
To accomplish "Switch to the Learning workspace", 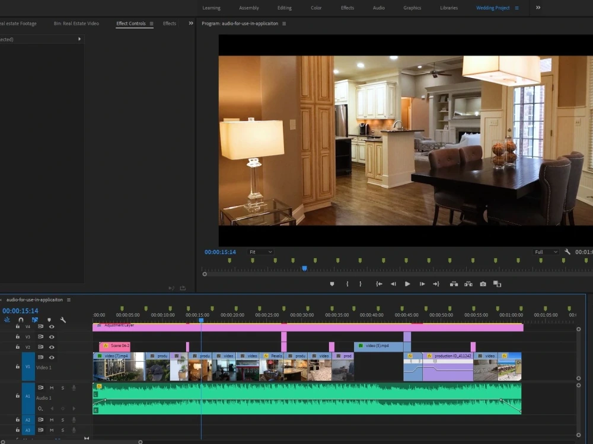I will (x=212, y=8).
